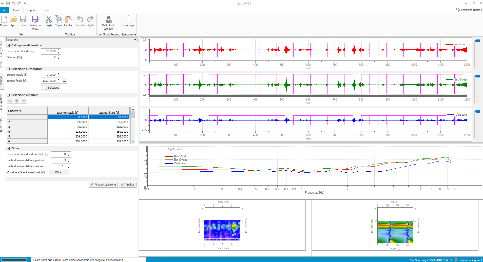Collapse the Filtro section
The width and height of the screenshot is (483, 262).
click(8, 148)
